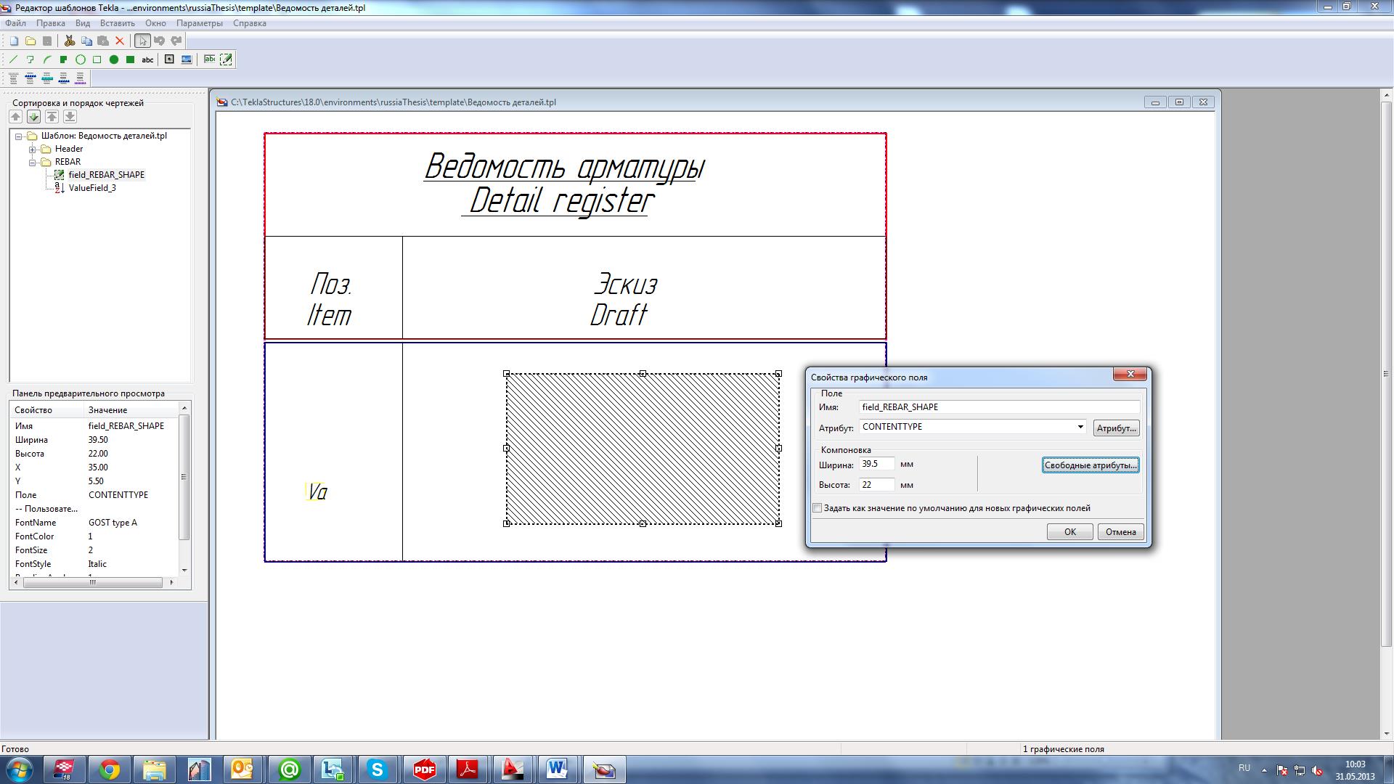Click the red X delete icon
1394x784 pixels.
coord(120,41)
